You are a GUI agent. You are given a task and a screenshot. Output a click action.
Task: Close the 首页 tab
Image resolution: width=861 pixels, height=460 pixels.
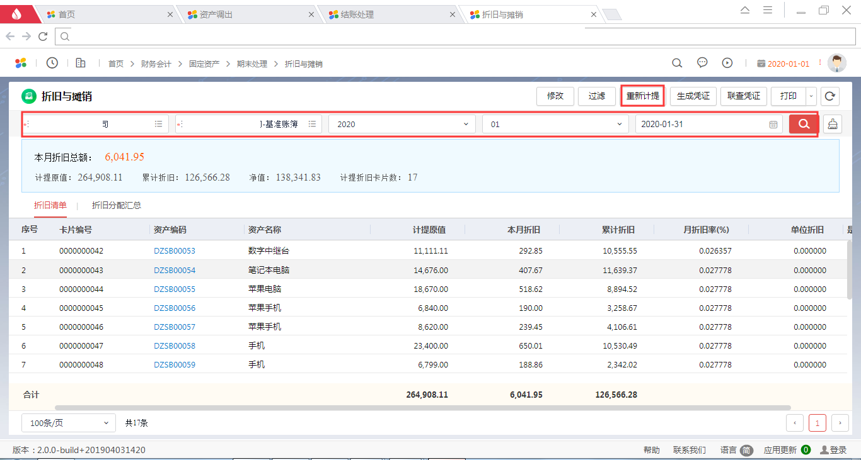click(x=170, y=14)
